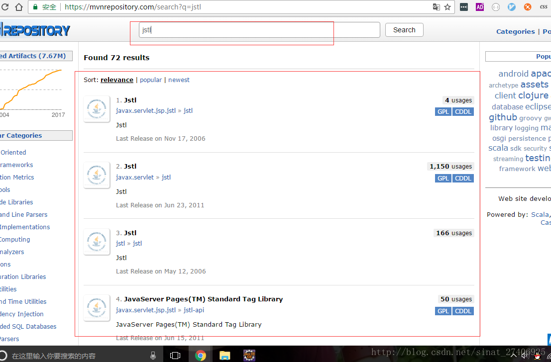551x362 pixels.
Task: Open the jstl-api artifact link
Action: 194,310
